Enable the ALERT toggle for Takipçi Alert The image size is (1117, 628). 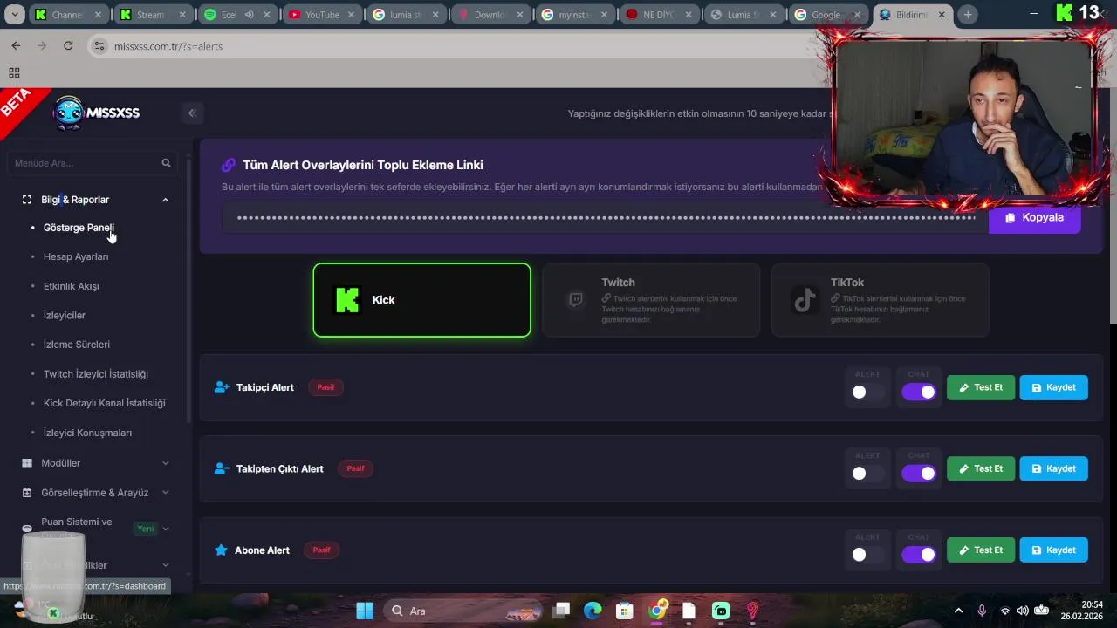click(x=867, y=392)
